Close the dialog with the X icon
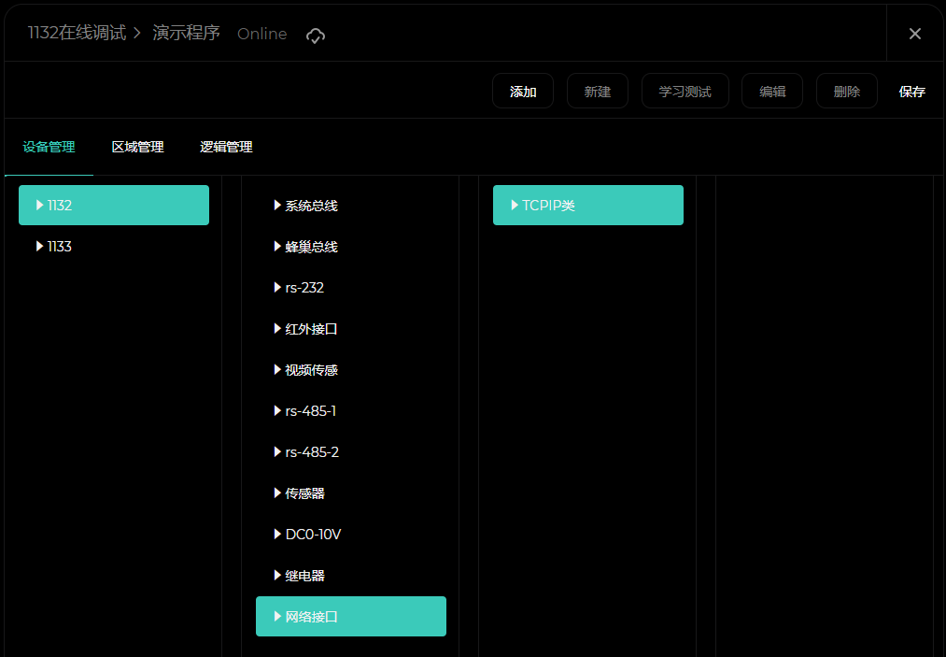946x657 pixels. point(914,34)
